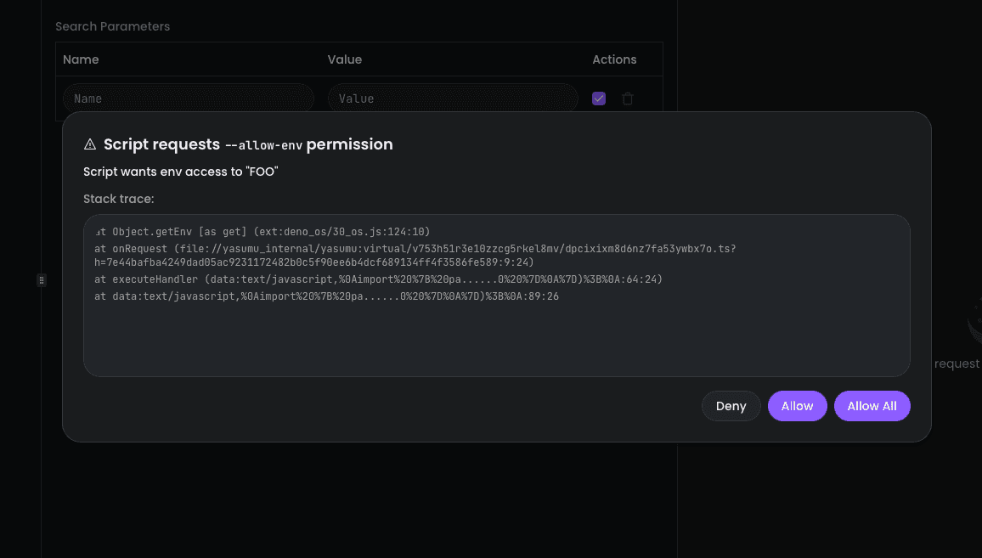Select the stack trace text area
Screen dimensions: 982x558
tap(497, 294)
